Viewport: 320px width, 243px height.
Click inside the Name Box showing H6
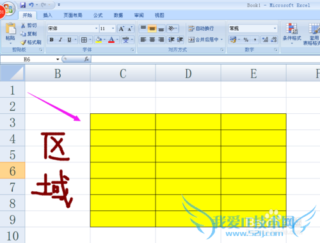tap(28, 59)
